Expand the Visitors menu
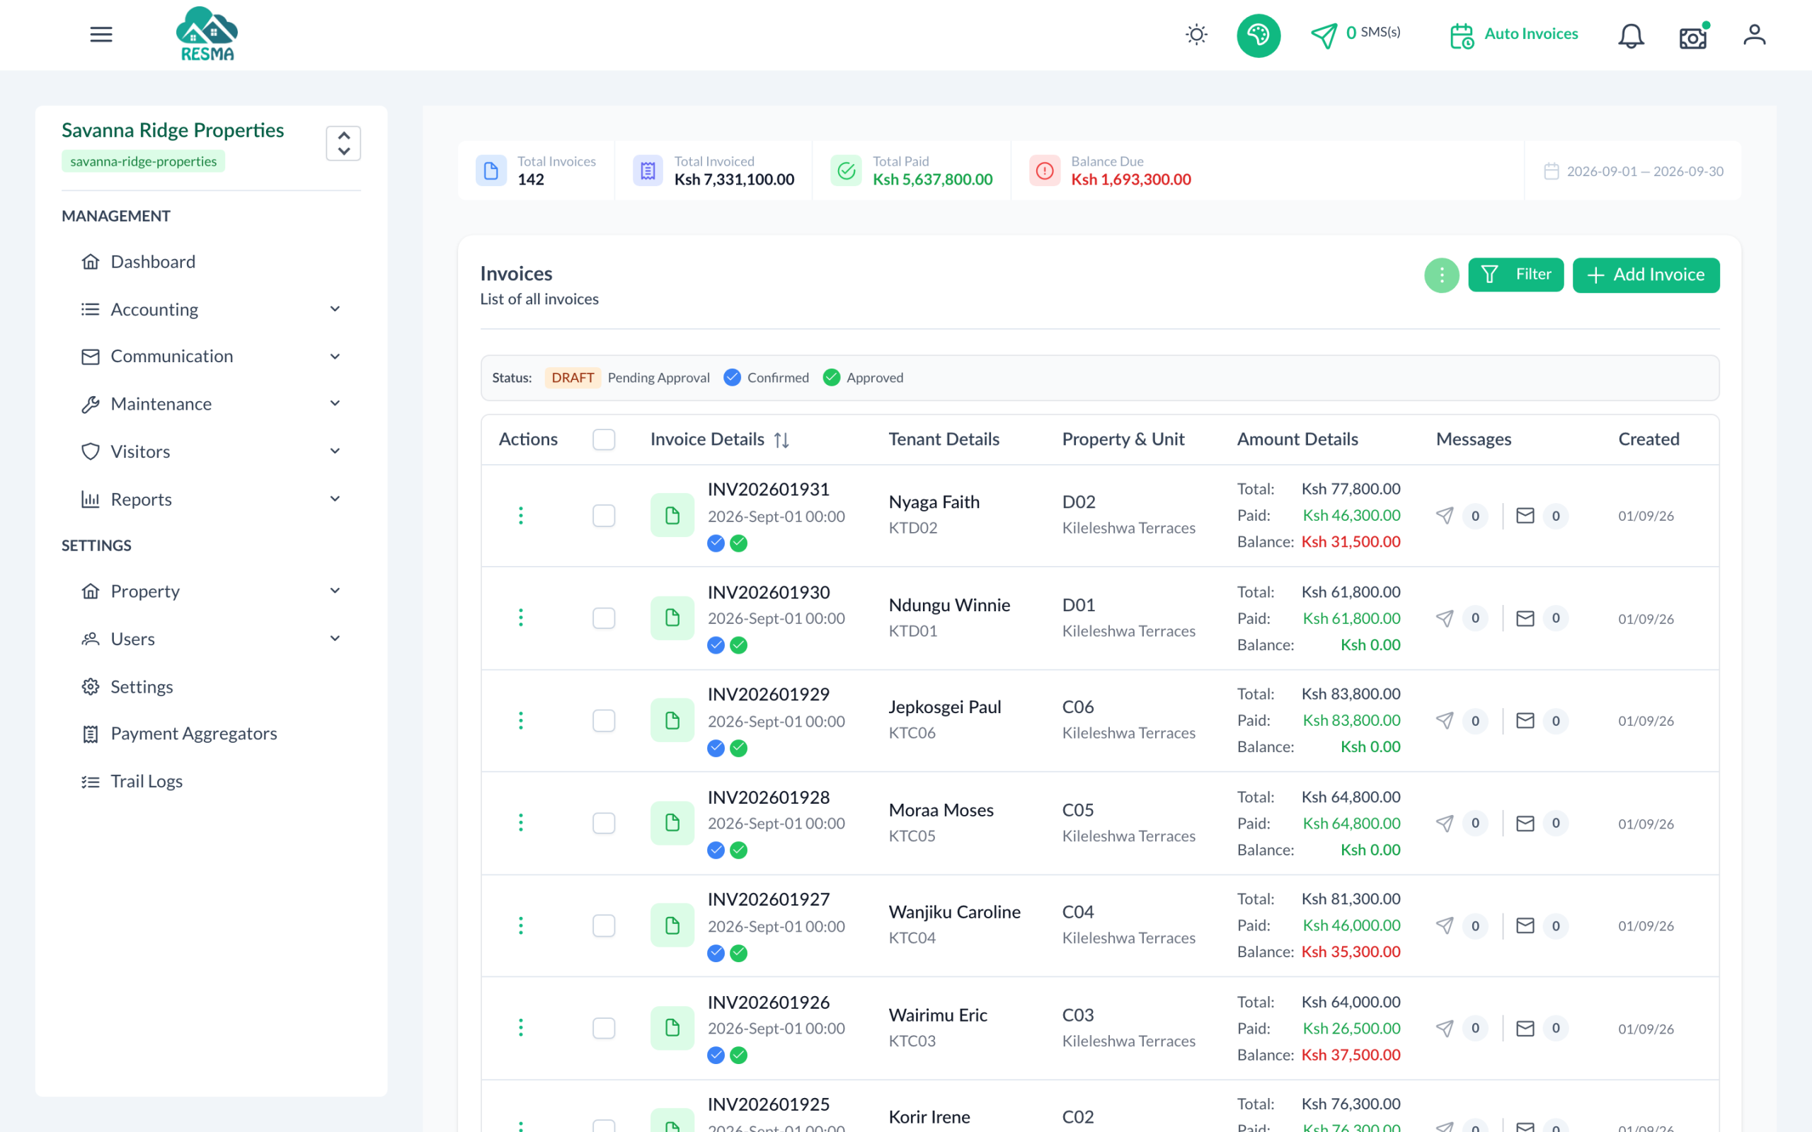 pyautogui.click(x=212, y=451)
